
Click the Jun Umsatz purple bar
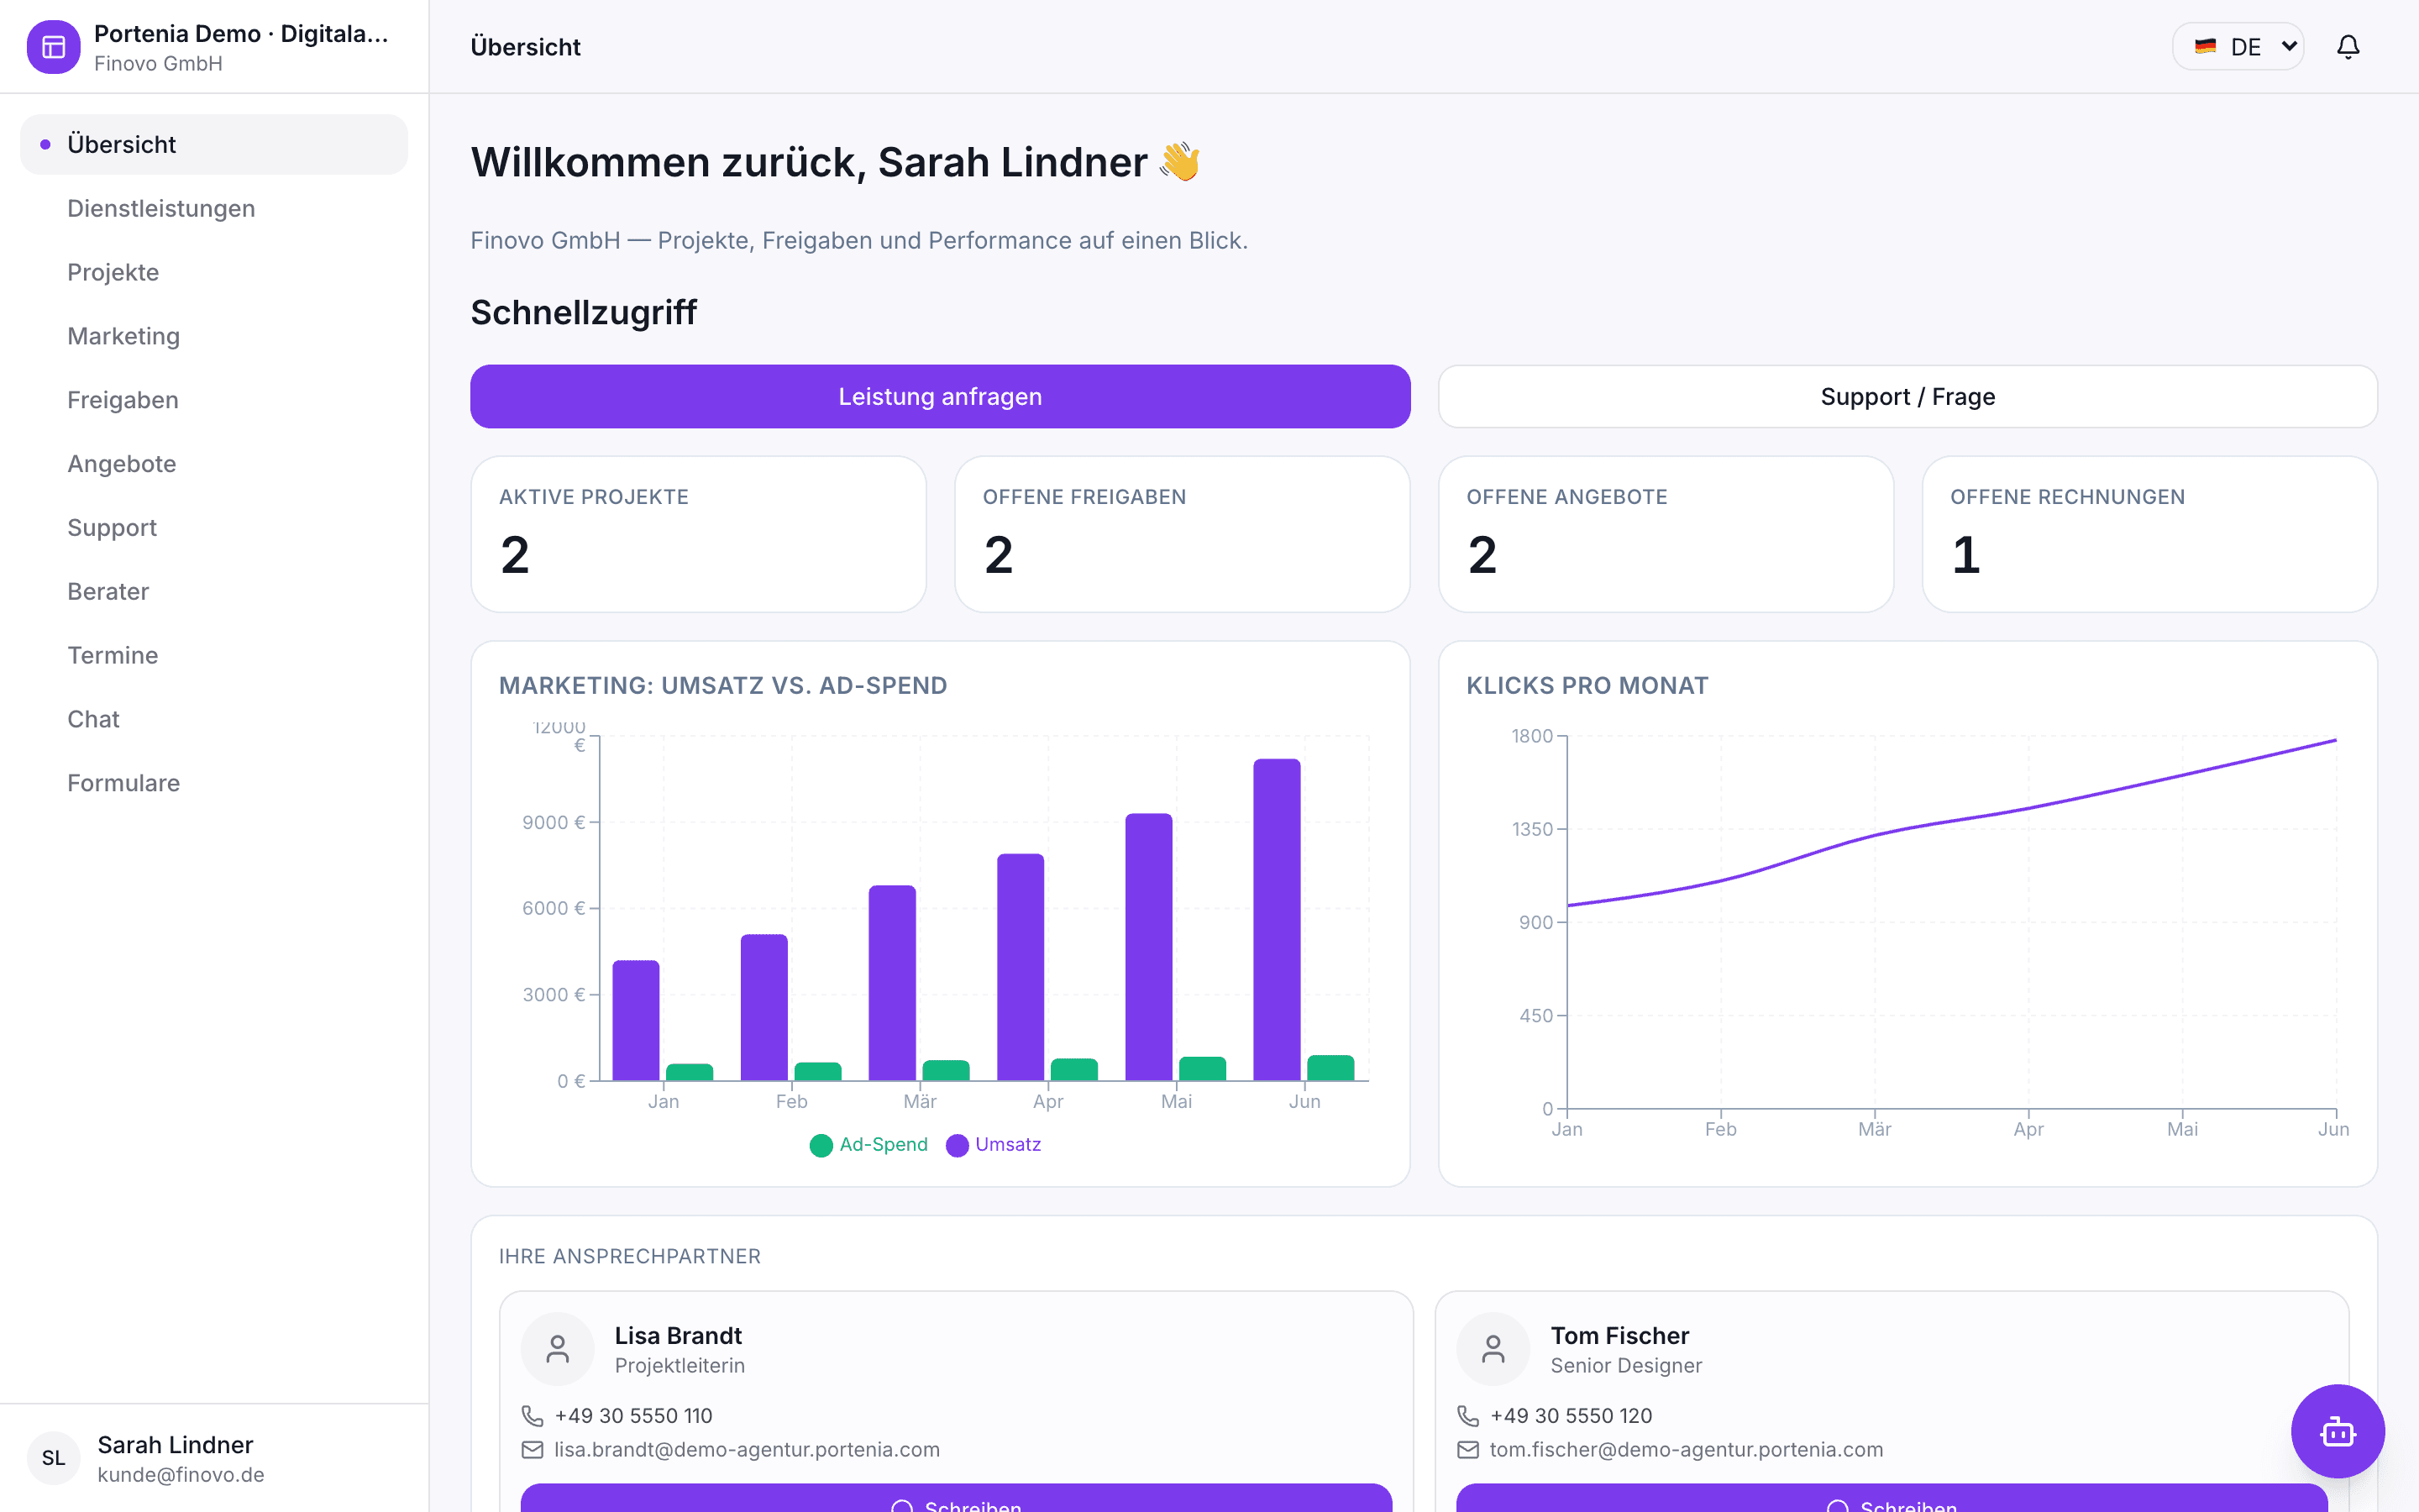click(x=1277, y=920)
